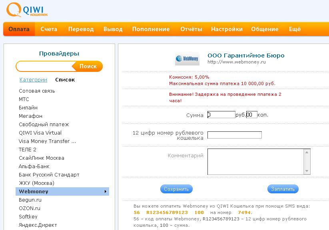Select Яндекс.Директ provider

coord(38,225)
